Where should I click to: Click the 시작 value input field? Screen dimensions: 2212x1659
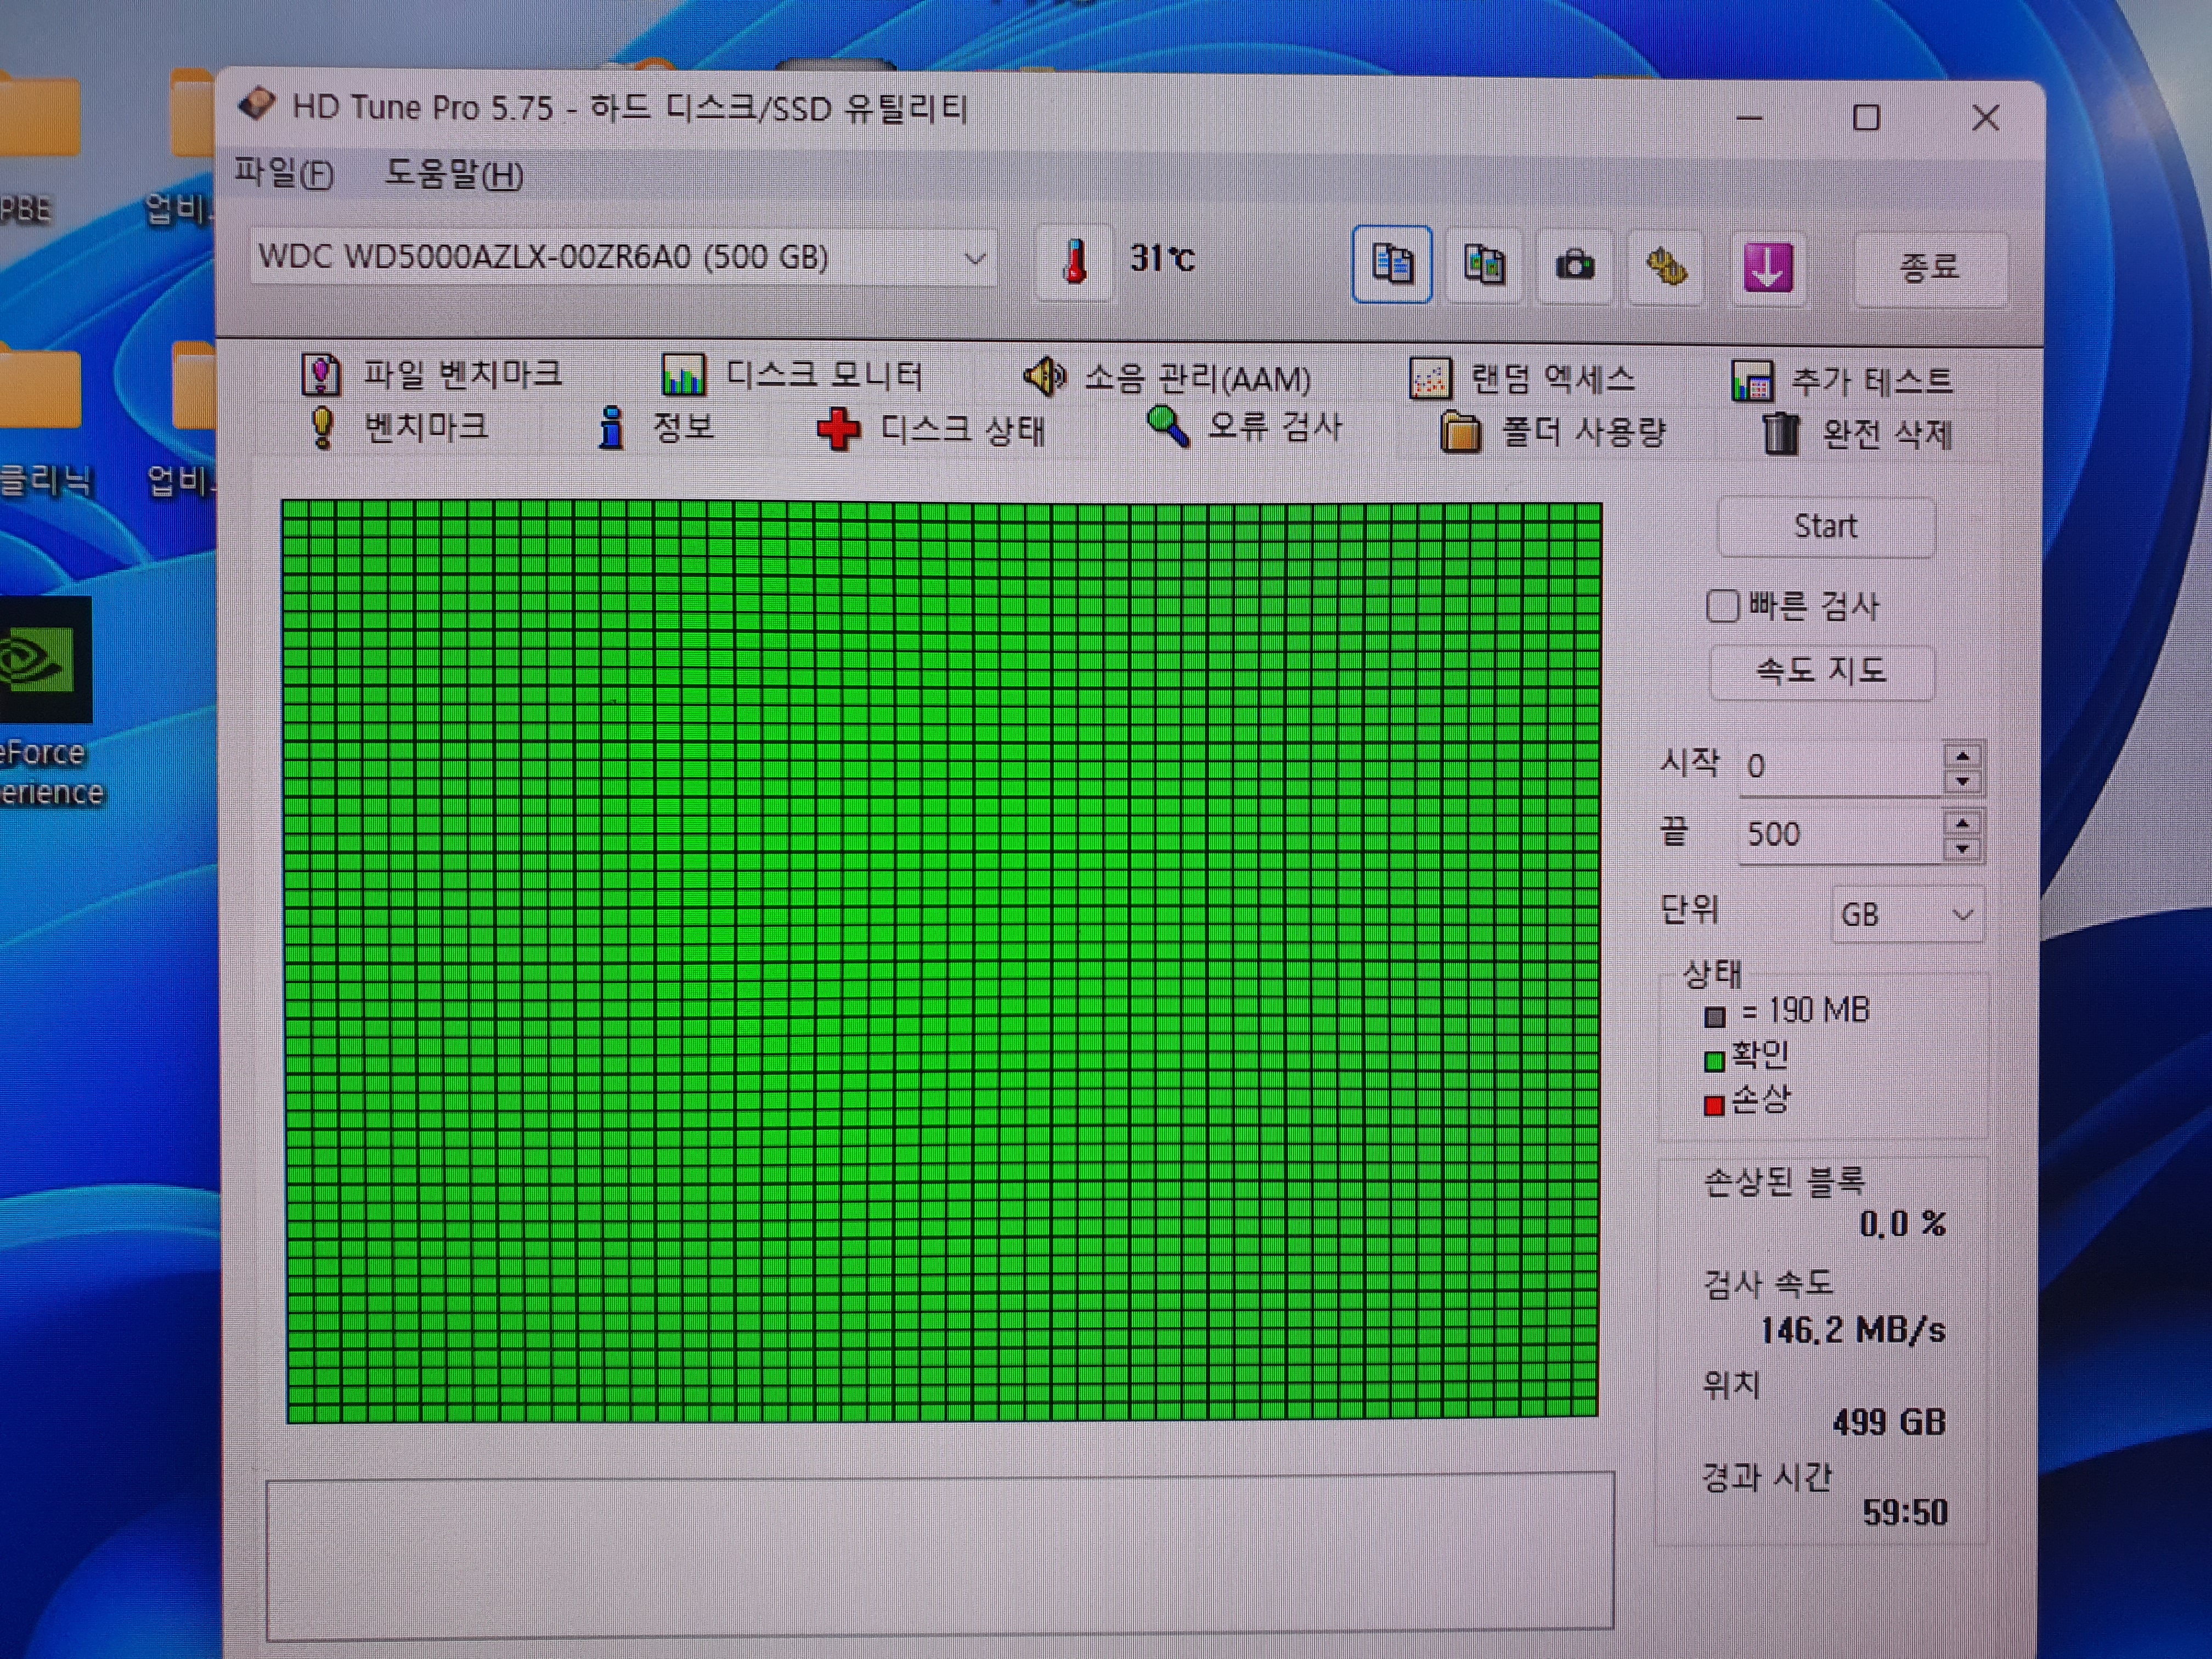click(x=1840, y=767)
